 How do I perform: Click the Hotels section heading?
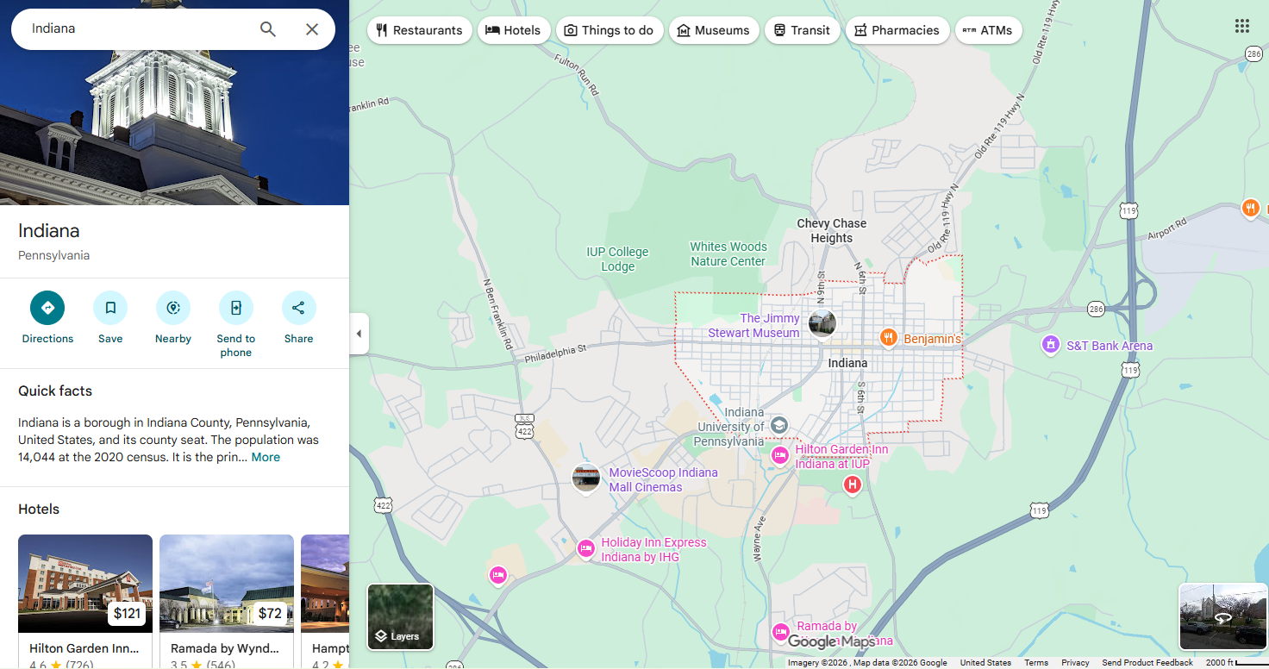39,510
